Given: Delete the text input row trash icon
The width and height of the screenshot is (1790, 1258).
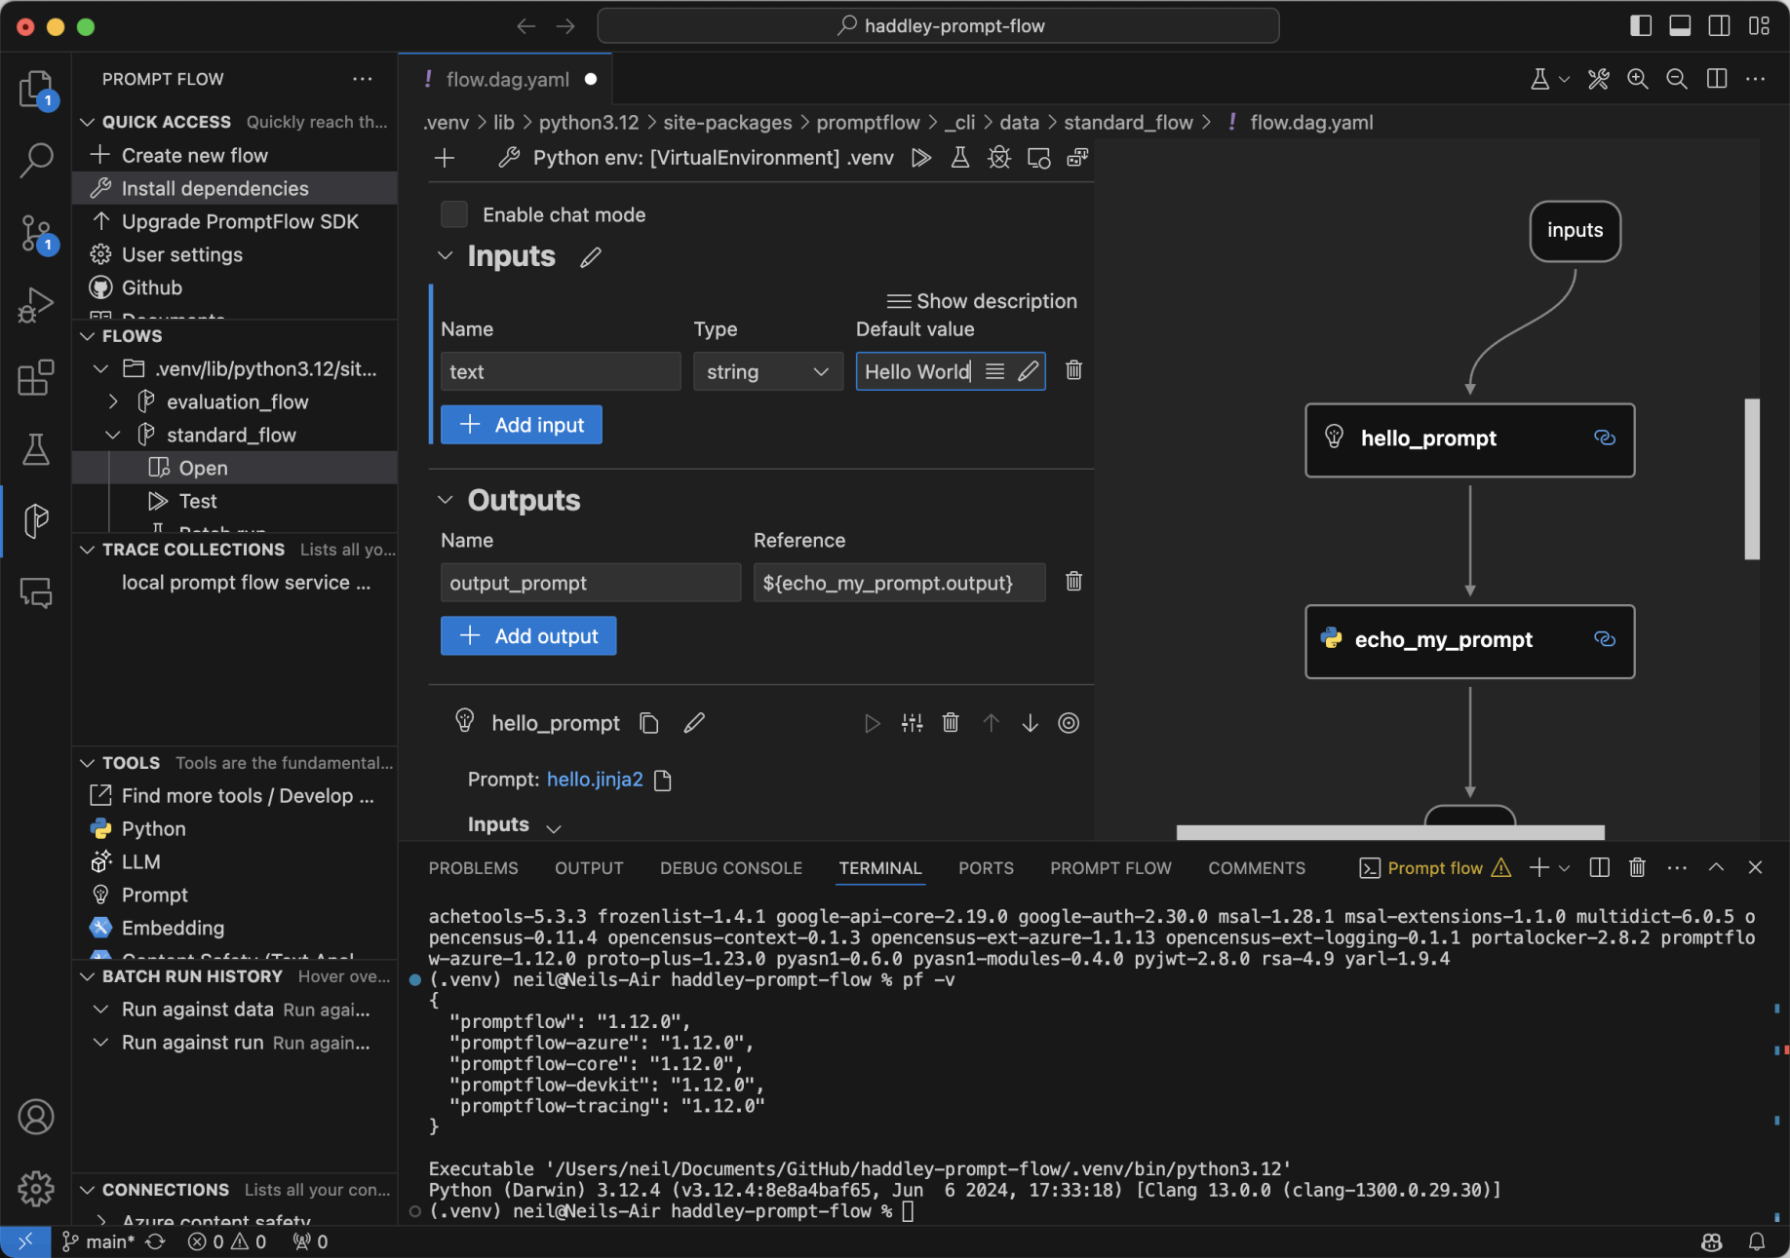Looking at the screenshot, I should point(1073,370).
